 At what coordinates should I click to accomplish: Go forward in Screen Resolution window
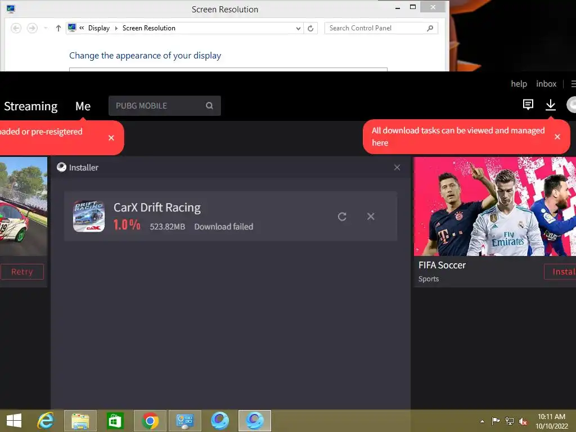[x=32, y=28]
